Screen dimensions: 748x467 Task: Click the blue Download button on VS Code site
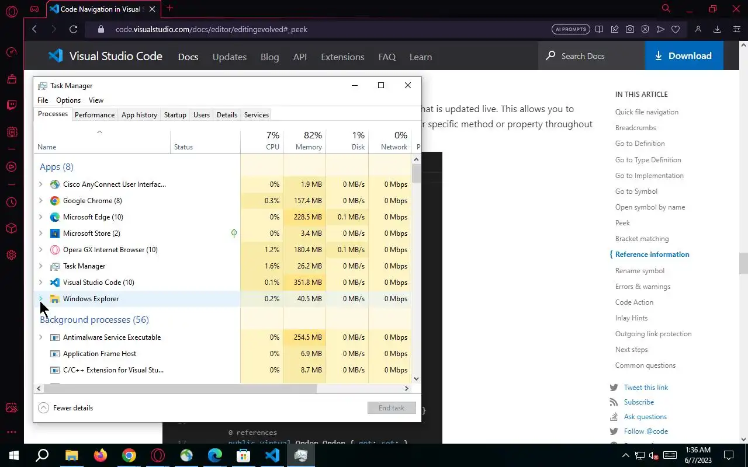click(x=684, y=56)
